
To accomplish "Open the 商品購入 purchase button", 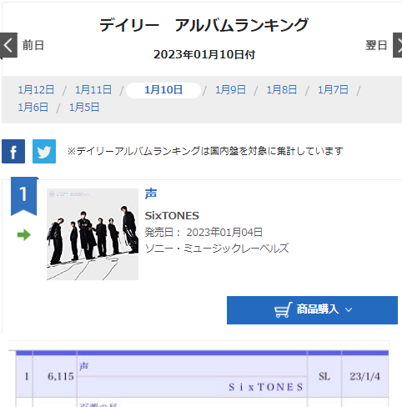I will [312, 310].
